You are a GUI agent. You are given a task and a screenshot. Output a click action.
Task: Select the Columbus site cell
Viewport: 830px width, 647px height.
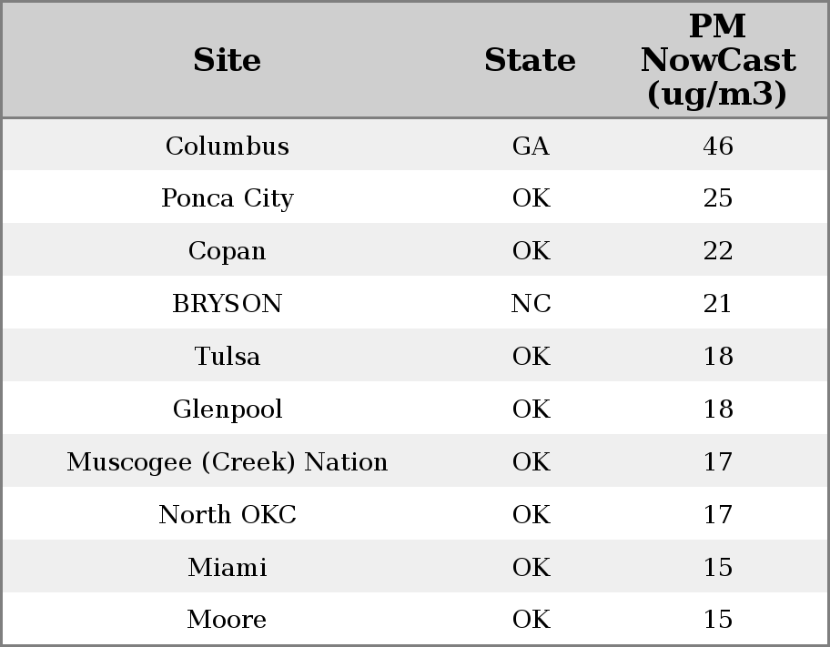(228, 146)
